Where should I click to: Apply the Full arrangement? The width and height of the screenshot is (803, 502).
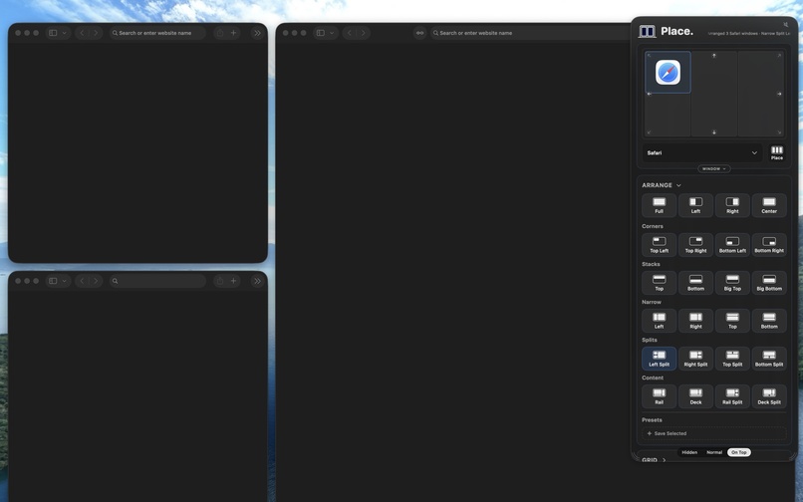coord(659,205)
